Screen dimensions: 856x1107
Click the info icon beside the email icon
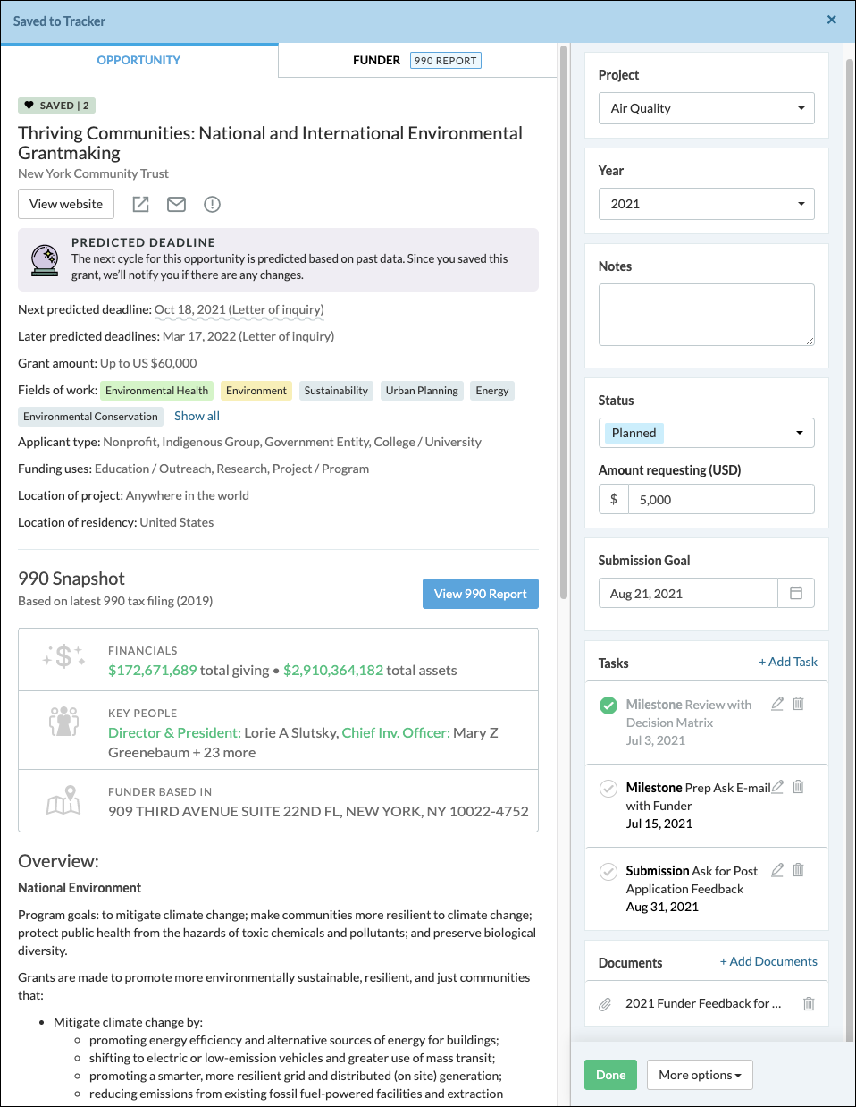(212, 204)
